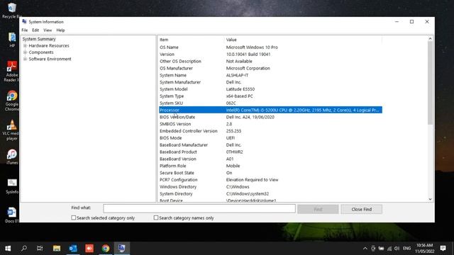The width and height of the screenshot is (454, 255).
Task: Open the Docs Word file on desktop
Action: tap(12, 215)
